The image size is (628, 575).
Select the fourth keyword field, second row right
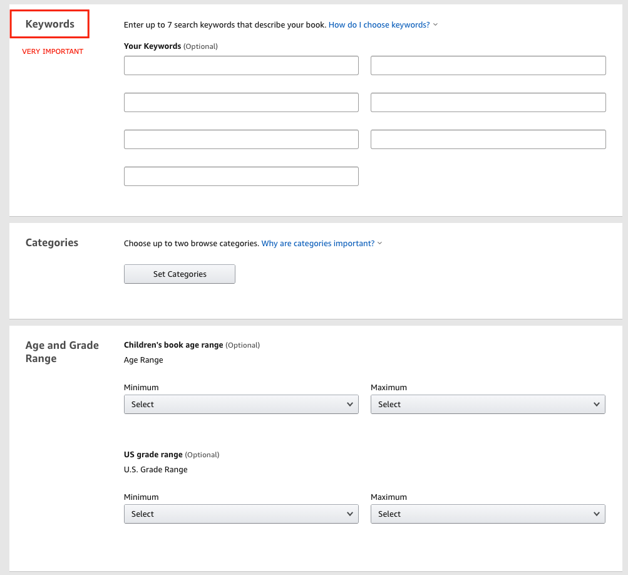pos(488,103)
